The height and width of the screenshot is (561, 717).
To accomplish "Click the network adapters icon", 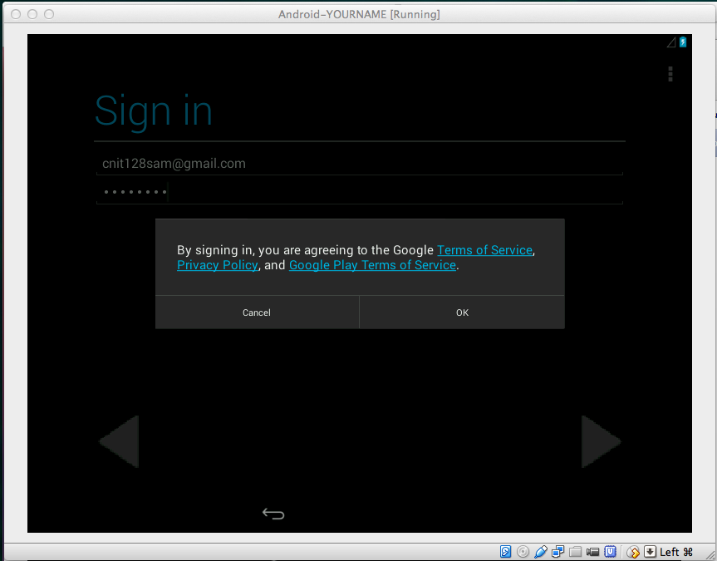I will click(x=557, y=551).
